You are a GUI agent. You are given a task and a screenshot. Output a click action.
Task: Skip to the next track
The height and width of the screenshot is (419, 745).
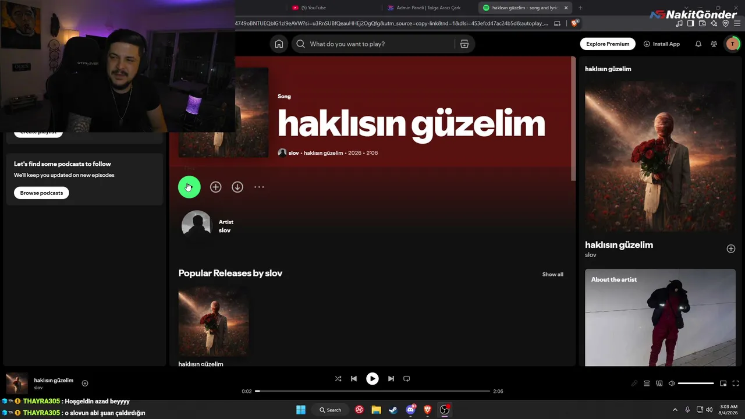[391, 379]
